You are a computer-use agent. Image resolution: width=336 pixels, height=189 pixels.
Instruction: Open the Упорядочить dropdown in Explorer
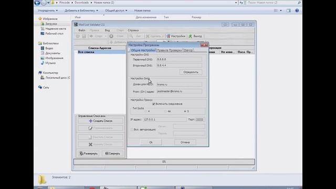pos(48,10)
